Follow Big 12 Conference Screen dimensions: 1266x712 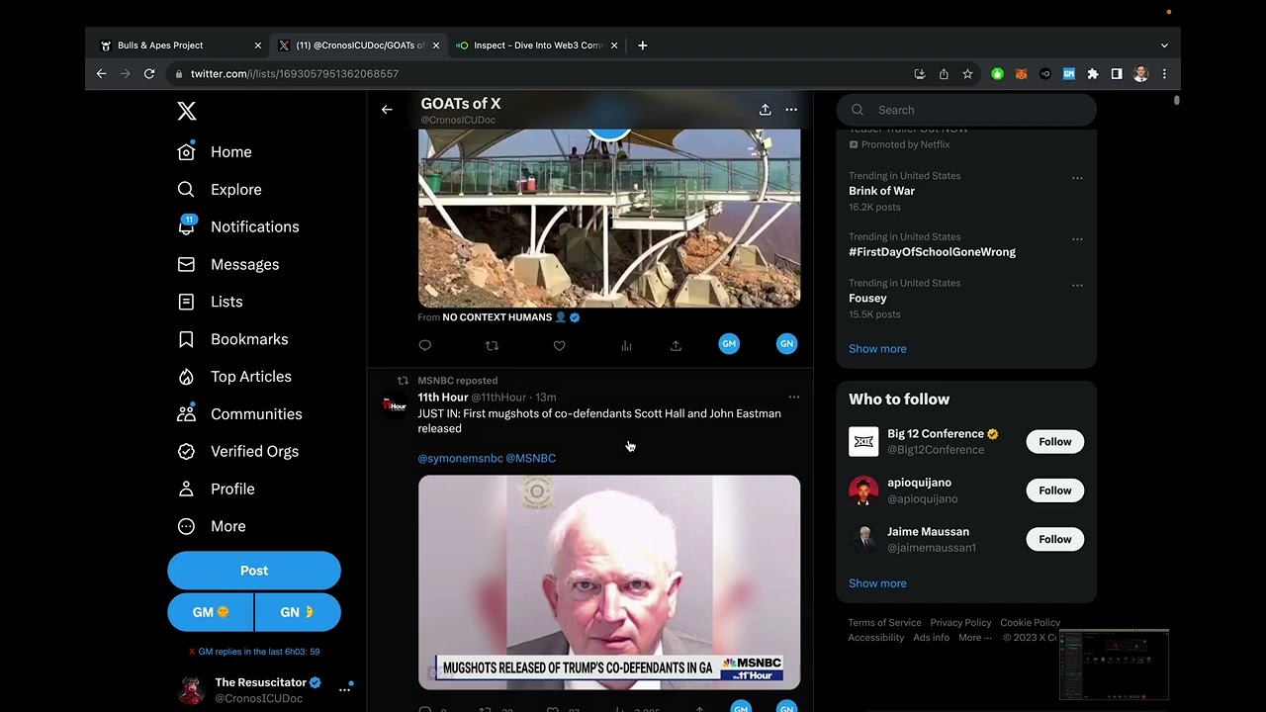[x=1054, y=442]
